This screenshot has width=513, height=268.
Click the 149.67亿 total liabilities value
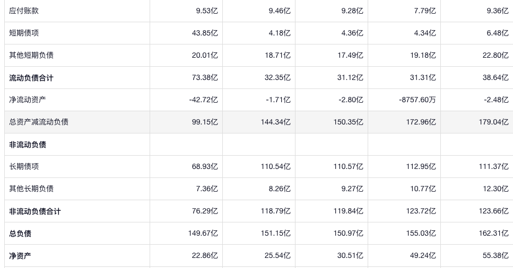pyautogui.click(x=203, y=234)
